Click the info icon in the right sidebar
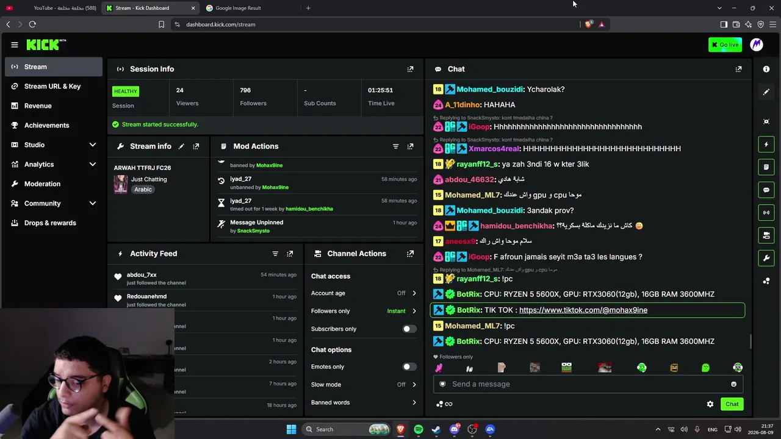 [766, 69]
